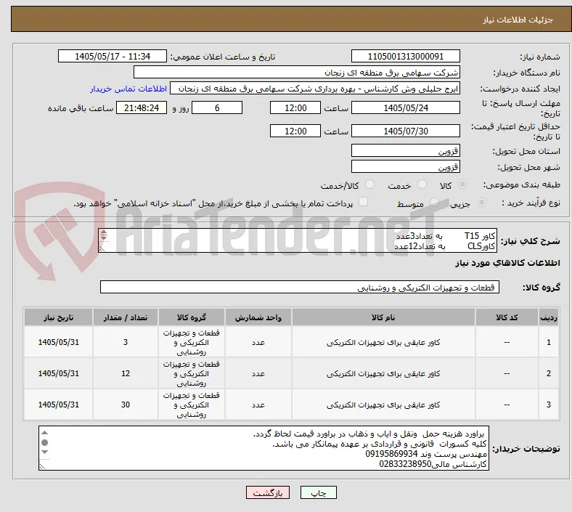Click the price validity time 12:00

[295, 131]
